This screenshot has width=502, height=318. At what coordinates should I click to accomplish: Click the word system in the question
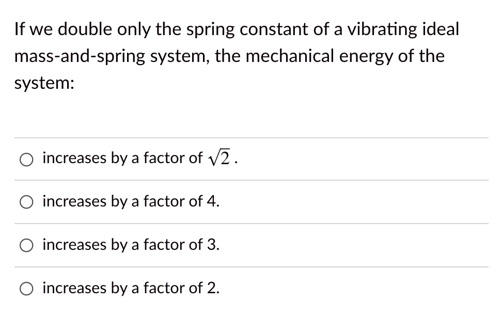pyautogui.click(x=43, y=83)
